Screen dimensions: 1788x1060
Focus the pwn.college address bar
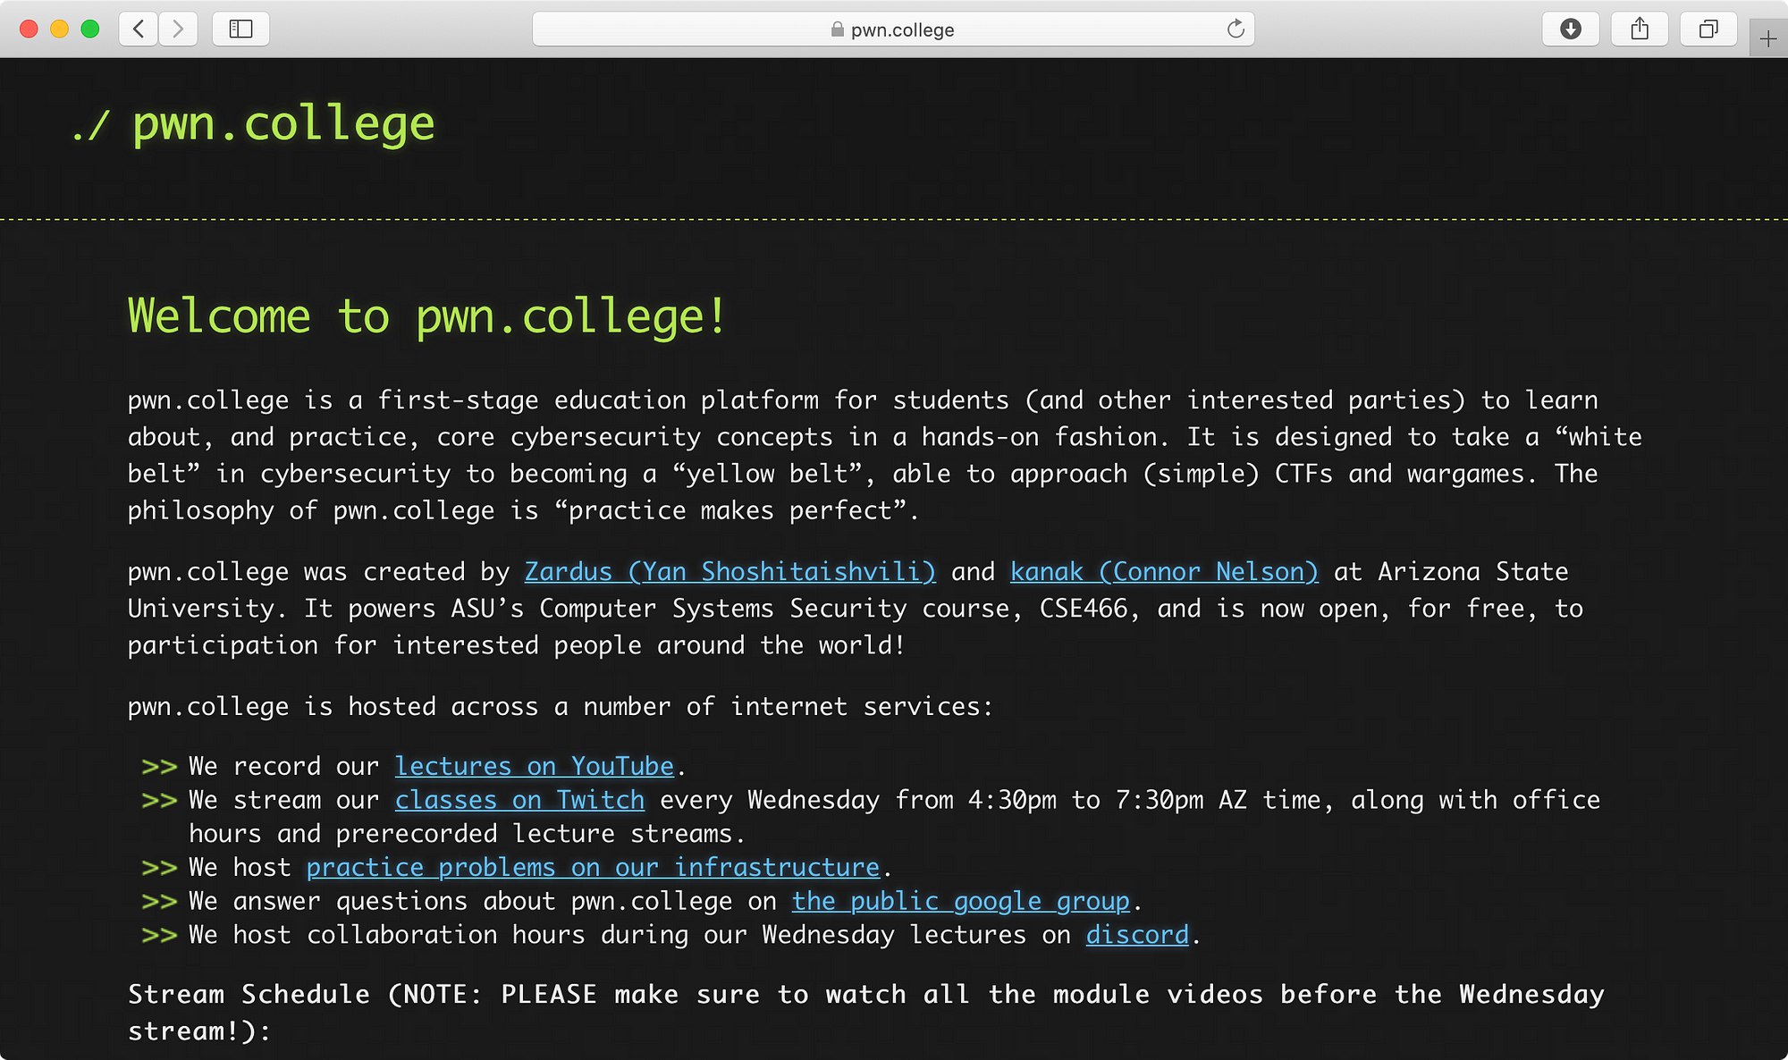[x=893, y=29]
